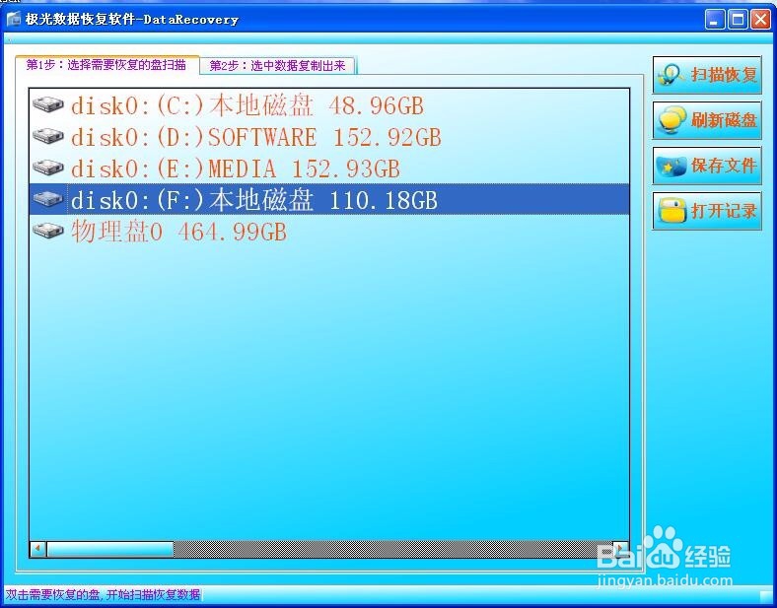Select disk0:(F:)本地磁盘 110.18GB row
The width and height of the screenshot is (777, 608).
[x=329, y=199]
